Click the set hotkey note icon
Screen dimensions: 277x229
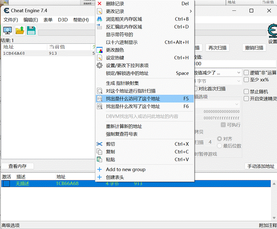(100, 58)
